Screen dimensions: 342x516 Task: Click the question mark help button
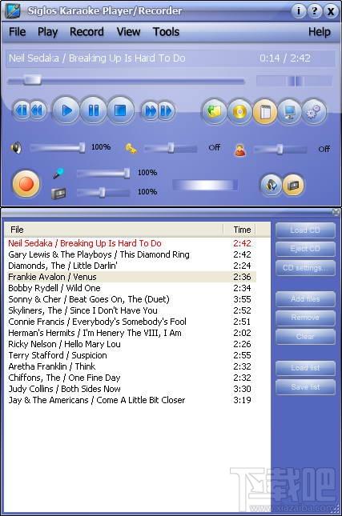pos(315,11)
